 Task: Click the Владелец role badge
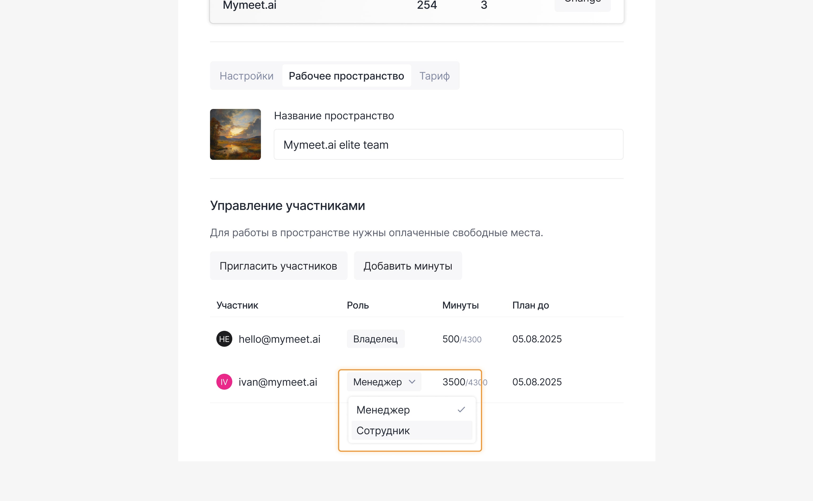[375, 339]
